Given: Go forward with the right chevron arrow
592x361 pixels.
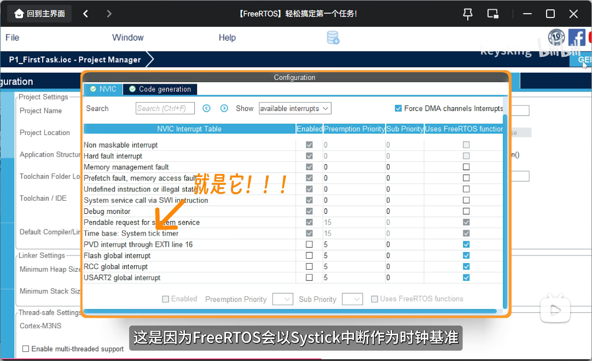Looking at the screenshot, I should point(109,14).
